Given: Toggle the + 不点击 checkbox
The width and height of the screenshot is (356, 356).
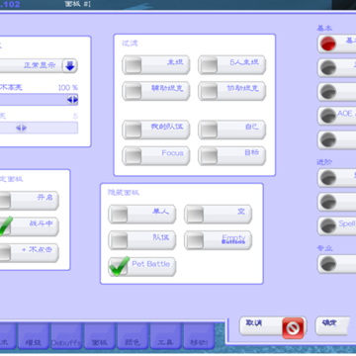Looking at the screenshot, I should [5, 253].
